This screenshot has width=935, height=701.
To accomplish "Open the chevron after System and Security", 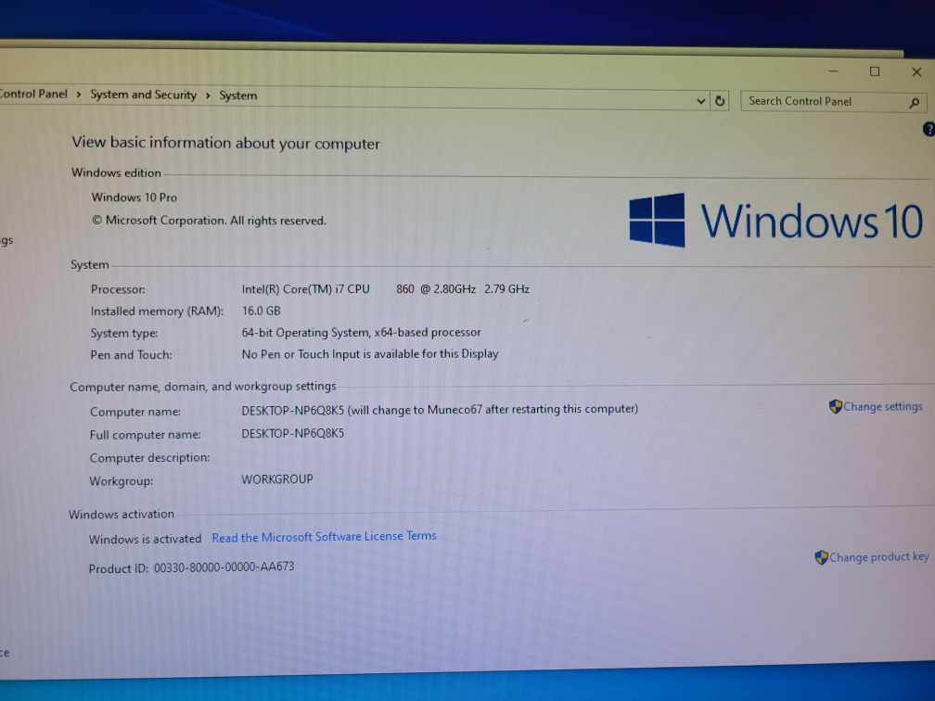I will [x=208, y=96].
